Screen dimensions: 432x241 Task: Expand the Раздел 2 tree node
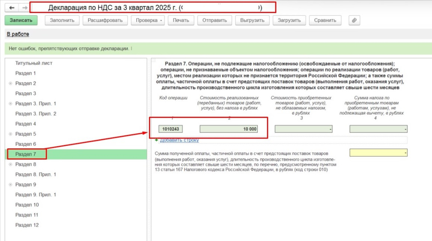coord(11,83)
